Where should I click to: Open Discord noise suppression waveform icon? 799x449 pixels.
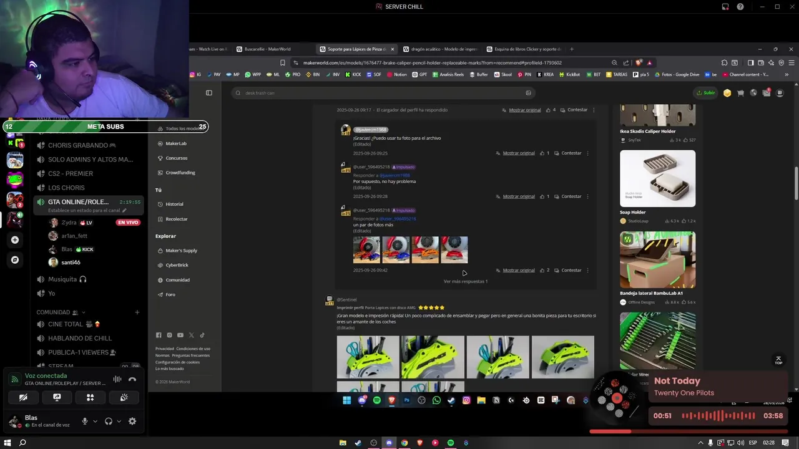[117, 379]
